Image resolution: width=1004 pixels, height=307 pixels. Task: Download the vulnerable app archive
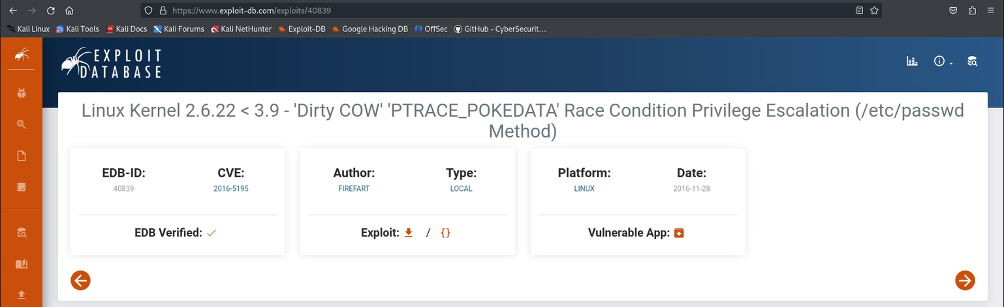click(x=679, y=233)
